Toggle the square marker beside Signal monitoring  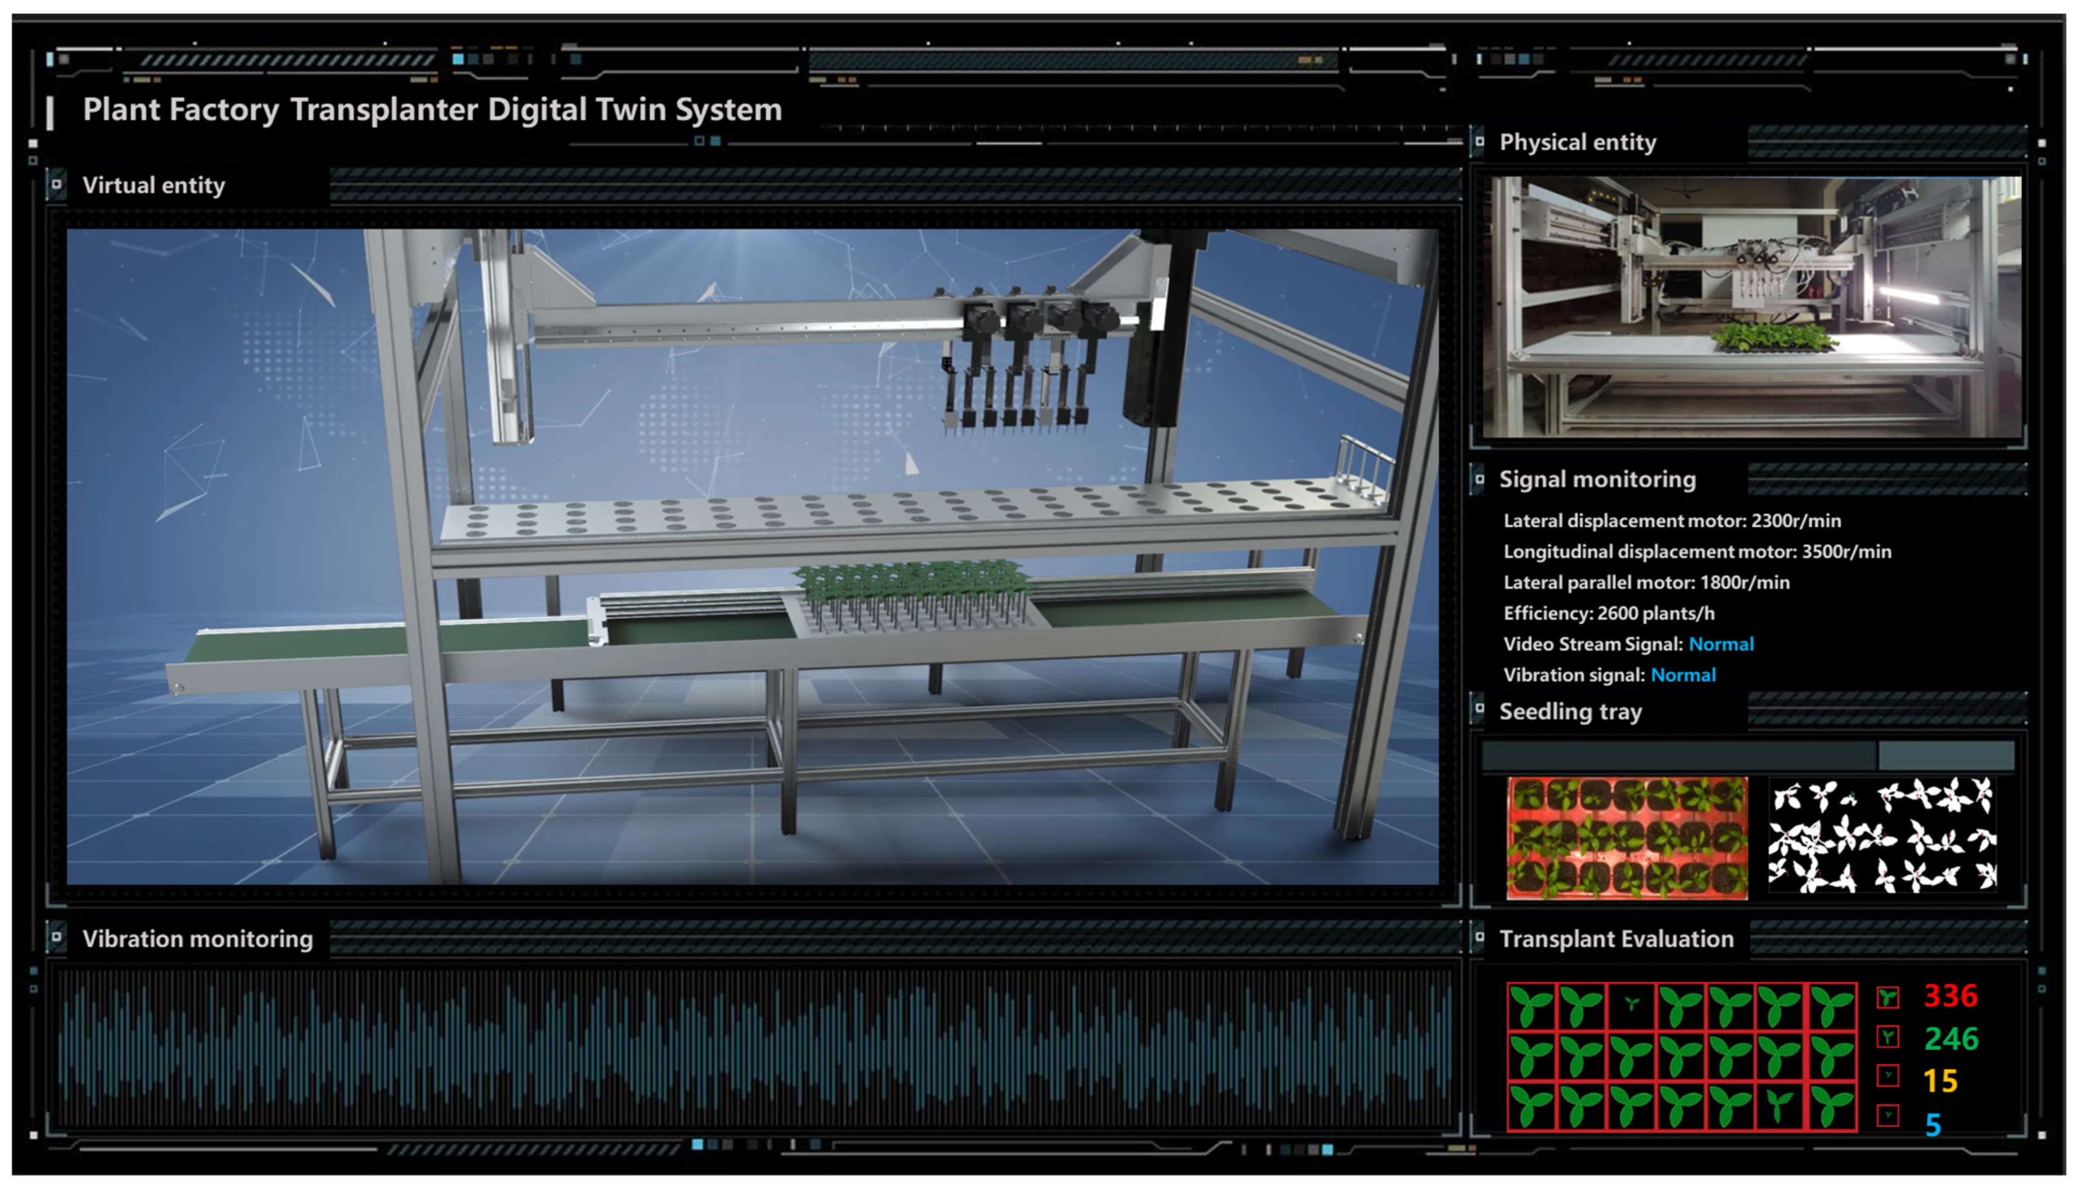pos(1479,479)
